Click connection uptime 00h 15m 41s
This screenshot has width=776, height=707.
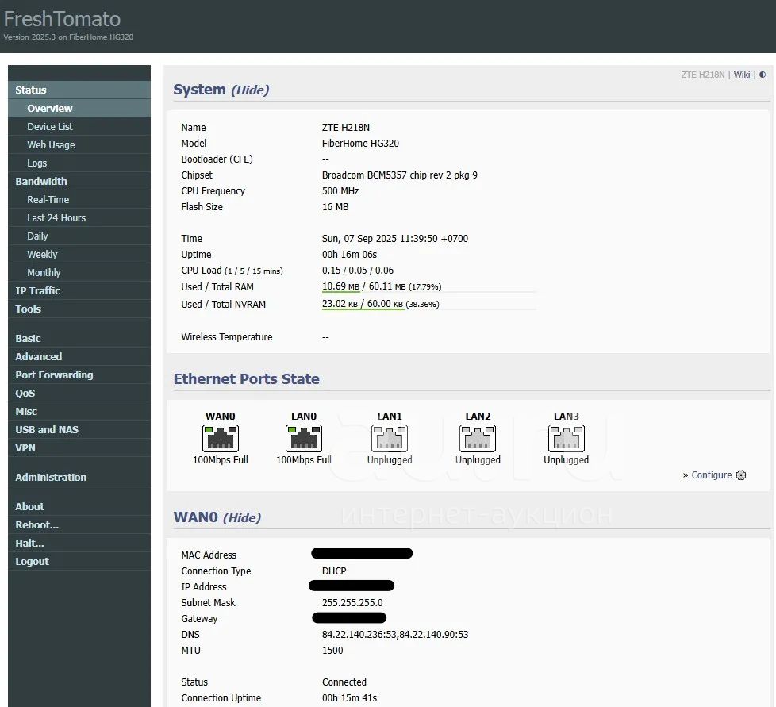pyautogui.click(x=349, y=697)
